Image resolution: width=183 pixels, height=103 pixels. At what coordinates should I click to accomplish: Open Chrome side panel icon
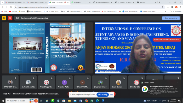172,7
